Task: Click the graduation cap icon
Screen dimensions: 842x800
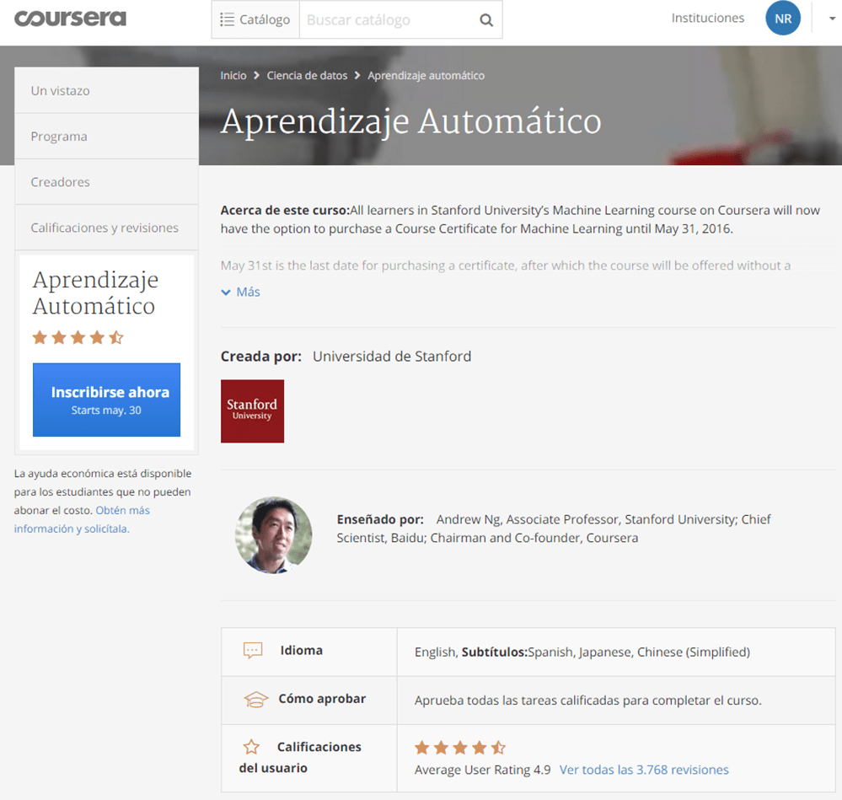Action: [x=255, y=699]
